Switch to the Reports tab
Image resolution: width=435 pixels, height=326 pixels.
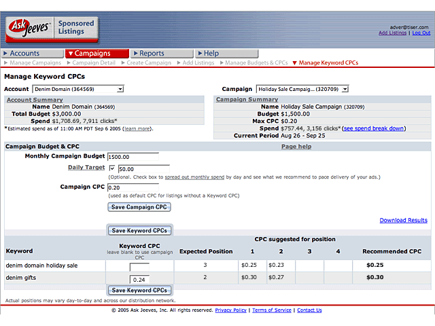pyautogui.click(x=162, y=53)
